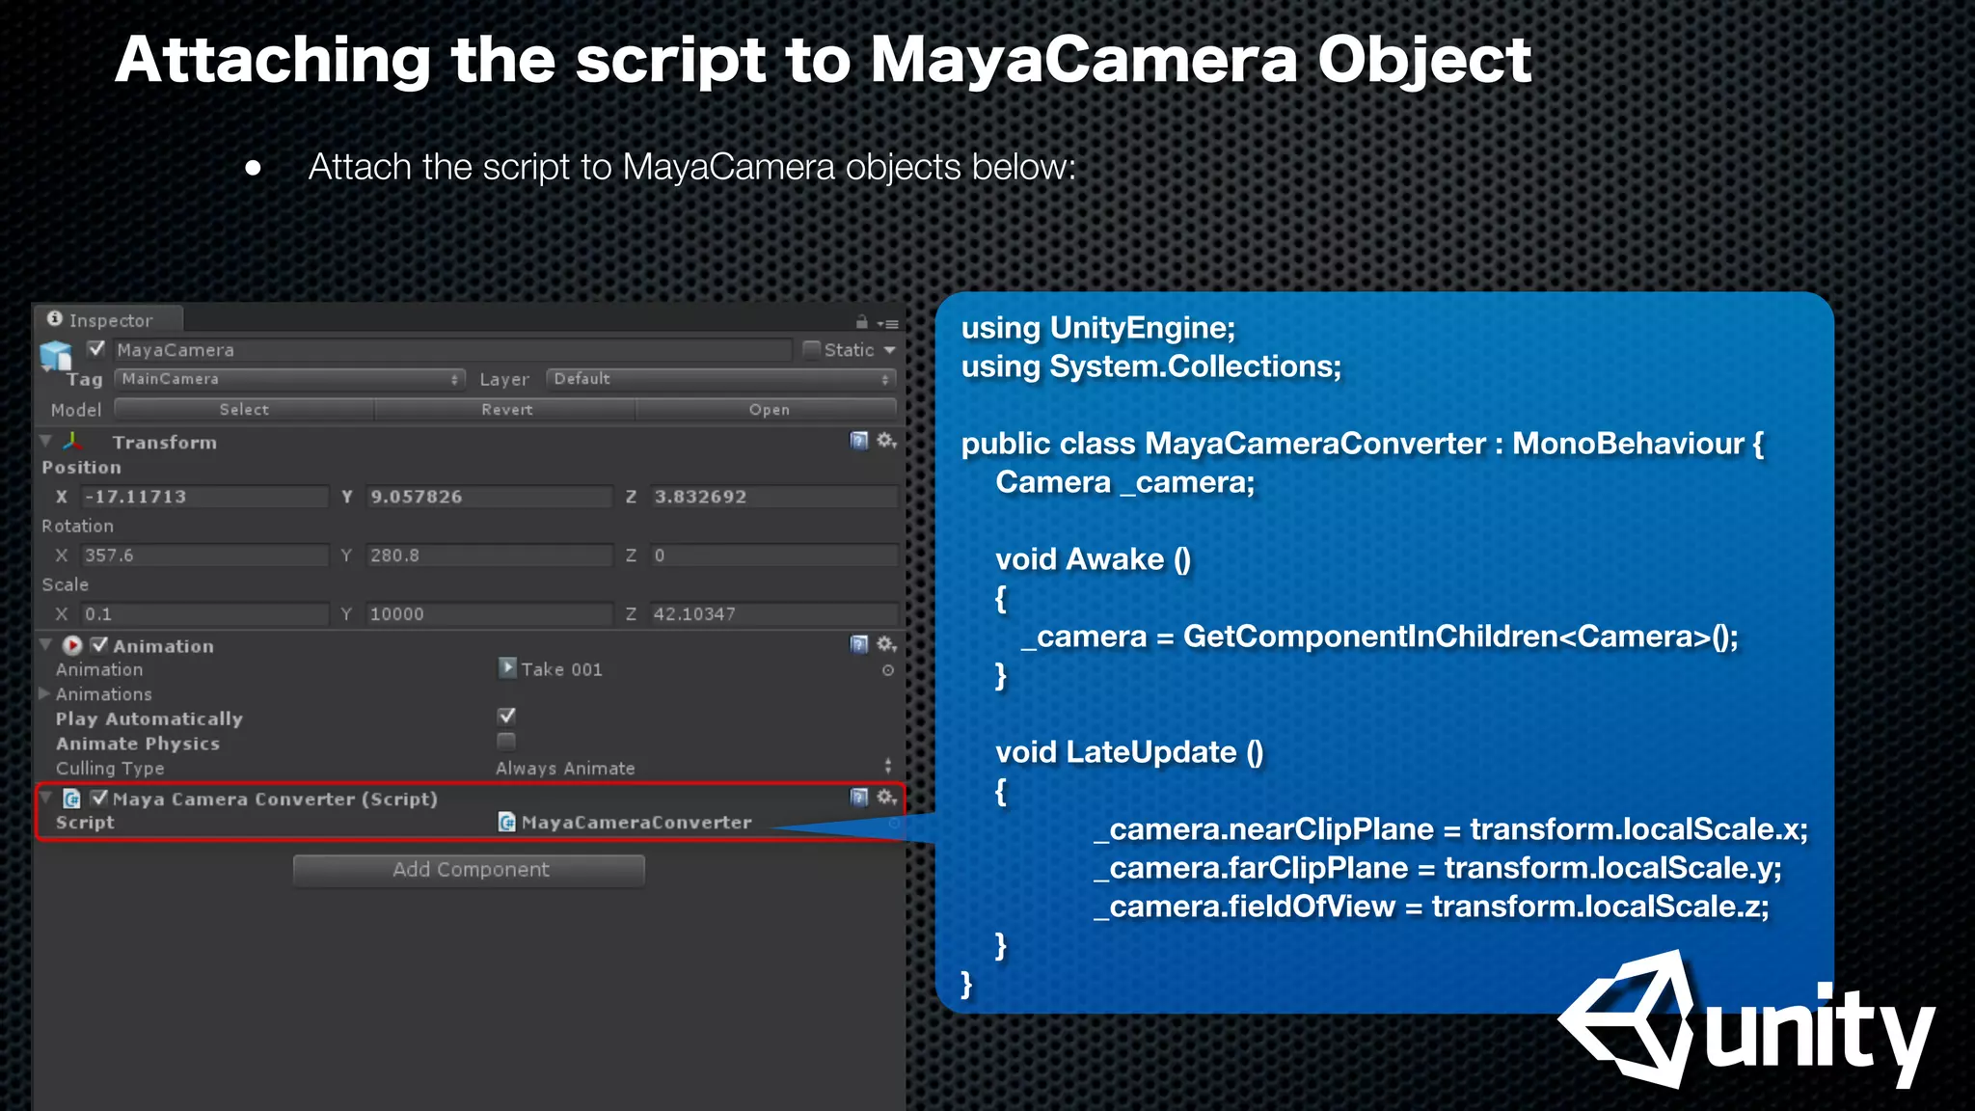The width and height of the screenshot is (1975, 1111).
Task: Click the Position Z field 3.832692
Action: [x=773, y=497]
